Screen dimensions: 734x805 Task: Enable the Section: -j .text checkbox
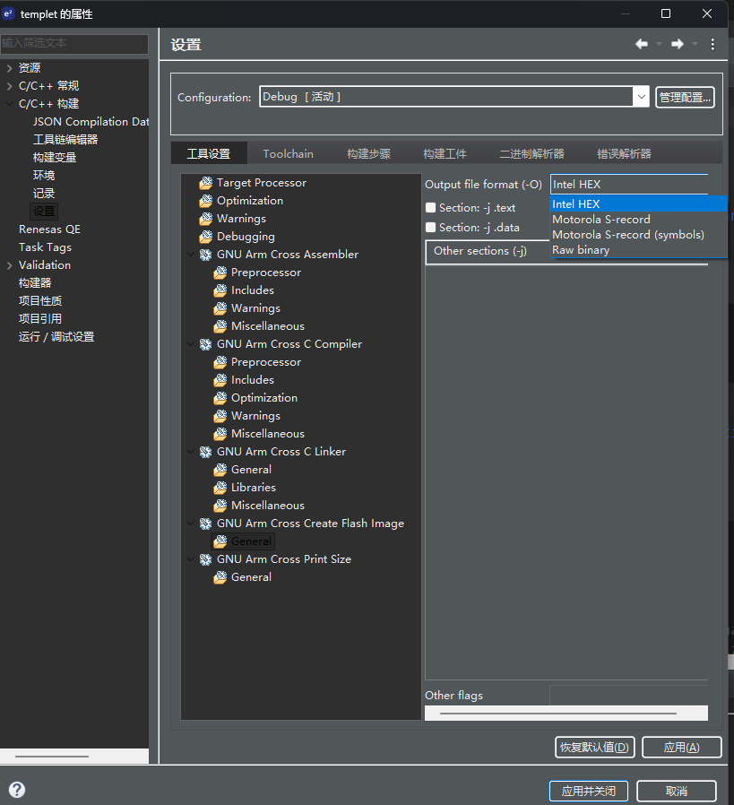click(x=431, y=208)
